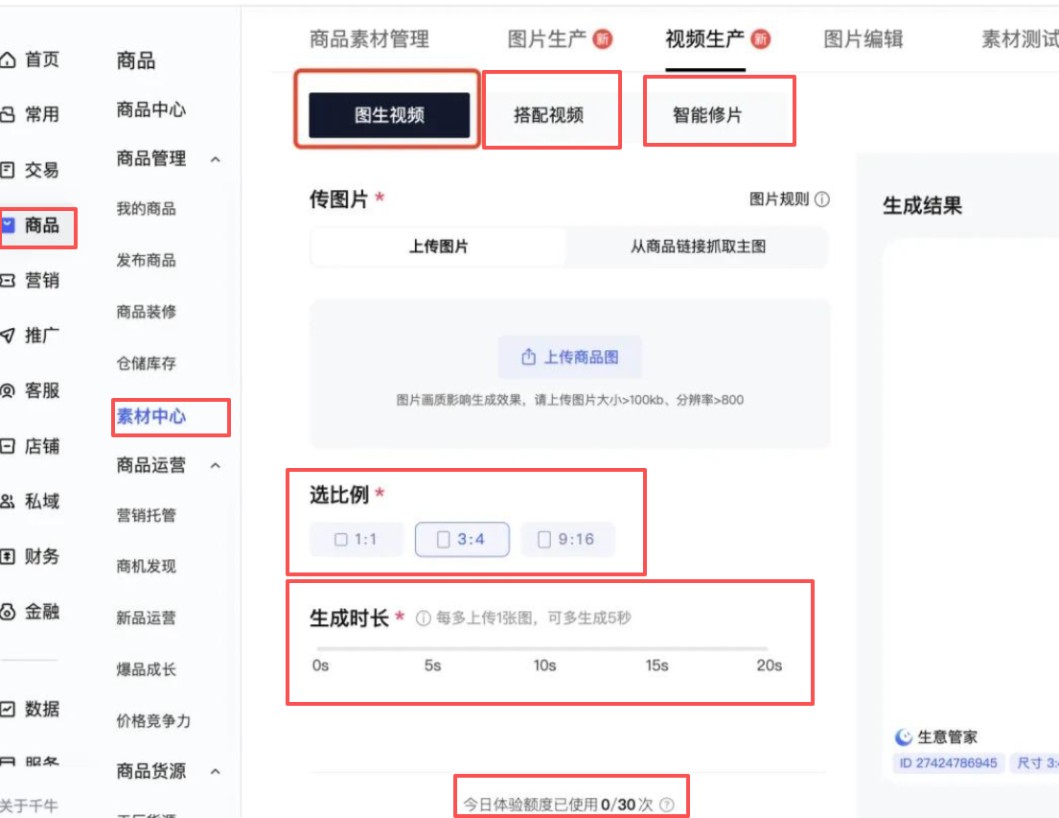Click the help icon beside 今日体验额度
Viewport: 1059px width, 818px height.
(x=667, y=806)
